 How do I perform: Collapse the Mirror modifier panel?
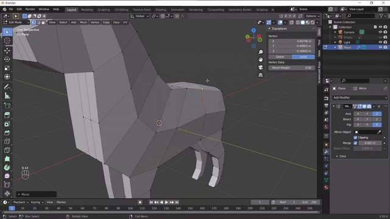pyautogui.click(x=333, y=106)
